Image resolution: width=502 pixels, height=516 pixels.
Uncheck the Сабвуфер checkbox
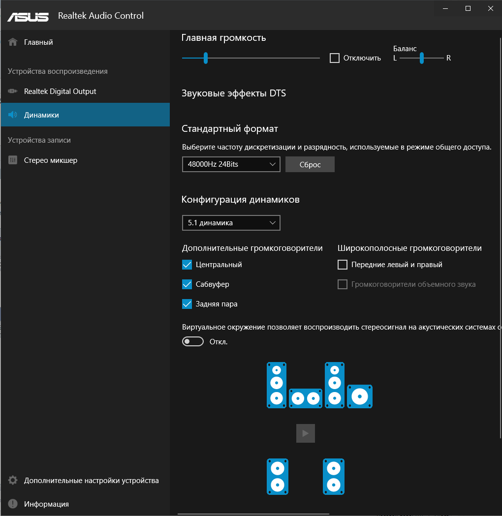point(187,284)
